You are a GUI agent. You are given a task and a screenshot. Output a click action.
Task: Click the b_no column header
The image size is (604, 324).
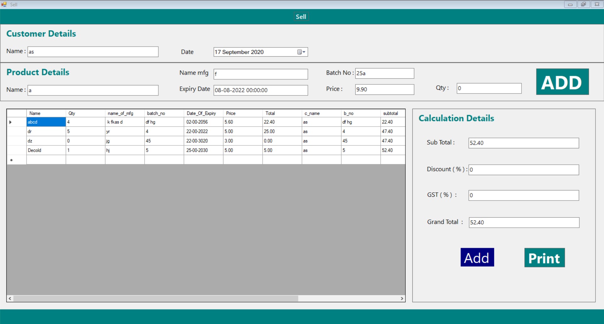point(361,113)
